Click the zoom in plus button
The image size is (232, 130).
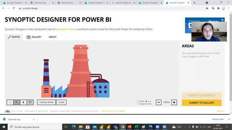point(174,102)
